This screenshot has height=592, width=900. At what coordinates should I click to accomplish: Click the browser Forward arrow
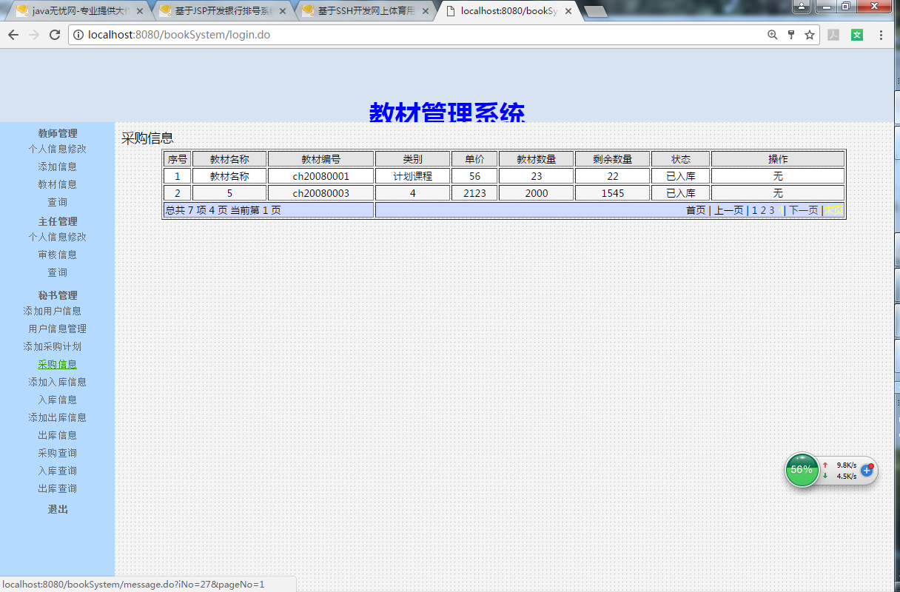click(34, 35)
